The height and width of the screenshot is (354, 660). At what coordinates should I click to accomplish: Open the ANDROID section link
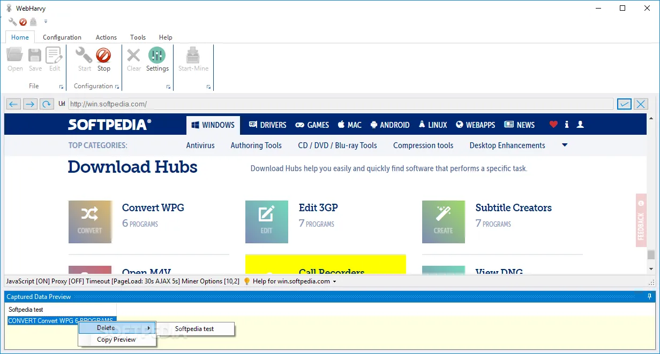[390, 125]
